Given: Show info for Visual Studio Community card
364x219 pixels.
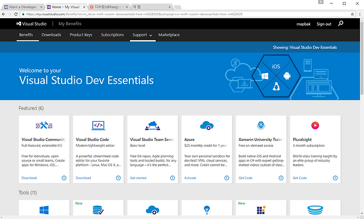Looking at the screenshot, I should pyautogui.click(x=64, y=178).
